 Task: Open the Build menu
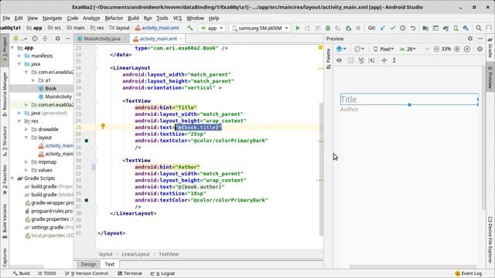point(133,18)
